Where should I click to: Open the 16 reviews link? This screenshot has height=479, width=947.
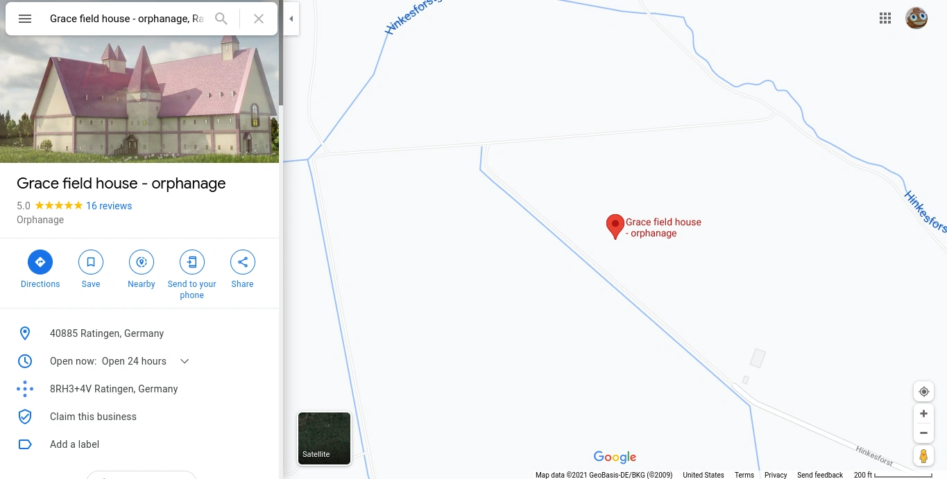(x=109, y=206)
